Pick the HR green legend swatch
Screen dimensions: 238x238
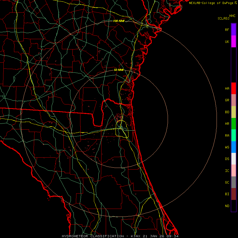pos(234,124)
